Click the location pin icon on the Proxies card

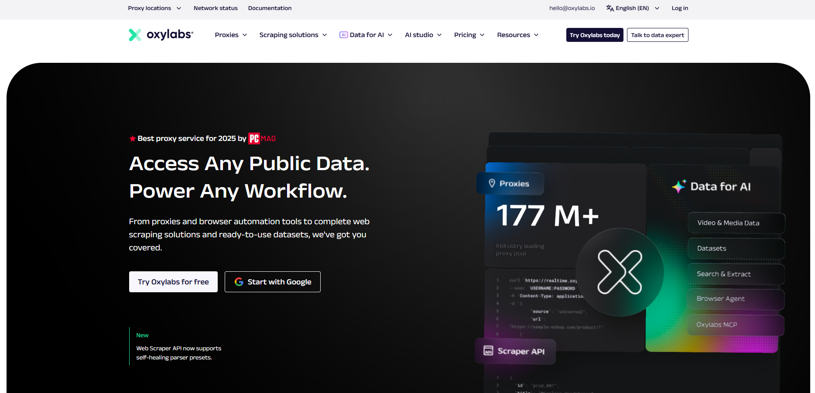pos(492,183)
